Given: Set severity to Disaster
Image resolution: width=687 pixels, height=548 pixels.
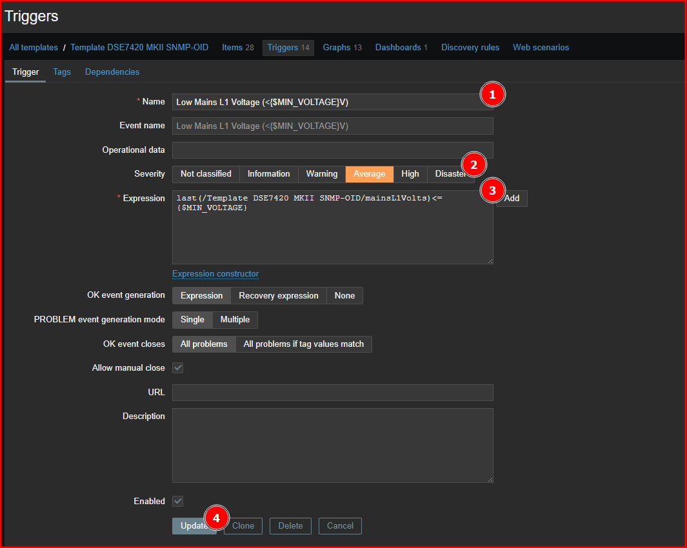Looking at the screenshot, I should tap(450, 174).
